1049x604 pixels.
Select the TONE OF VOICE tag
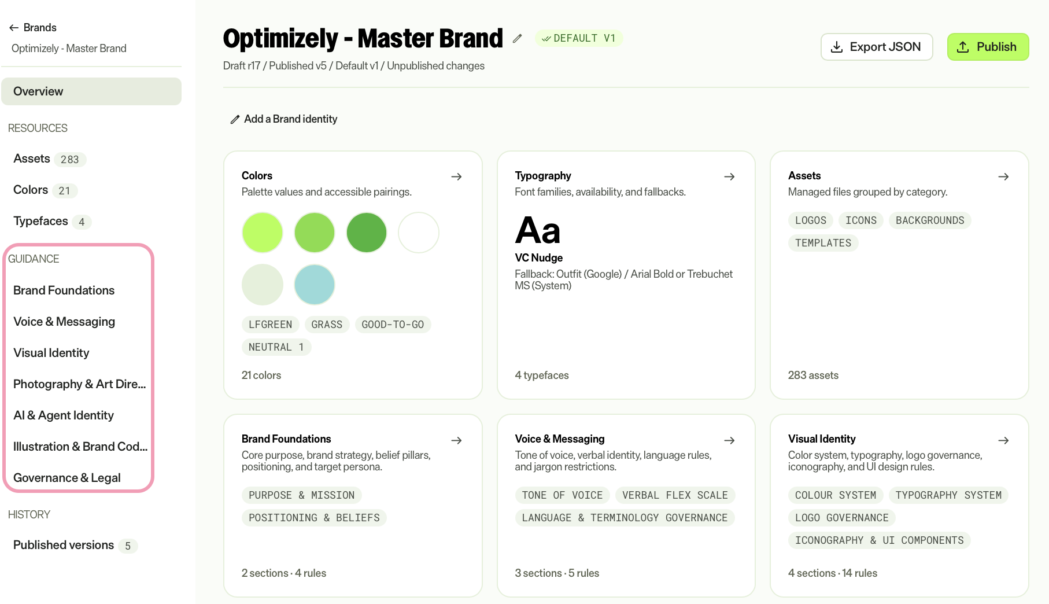pyautogui.click(x=562, y=495)
